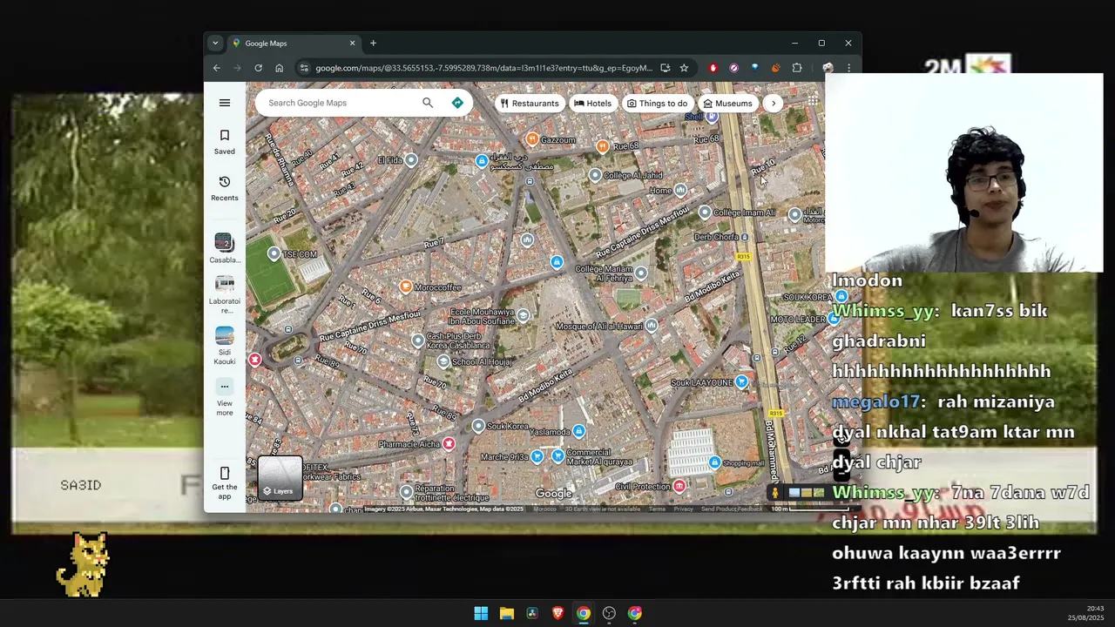Open File Explorer from taskbar
Screen dimensions: 1115x627
tap(506, 613)
